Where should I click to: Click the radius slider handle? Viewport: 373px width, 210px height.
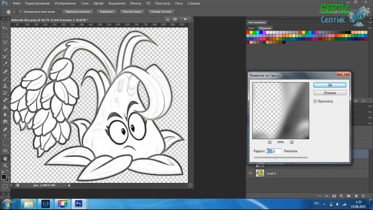click(x=275, y=157)
